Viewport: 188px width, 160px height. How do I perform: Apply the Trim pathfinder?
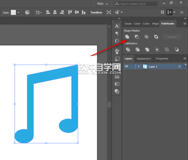click(137, 49)
